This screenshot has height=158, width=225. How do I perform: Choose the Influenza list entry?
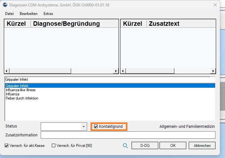pos(12,94)
